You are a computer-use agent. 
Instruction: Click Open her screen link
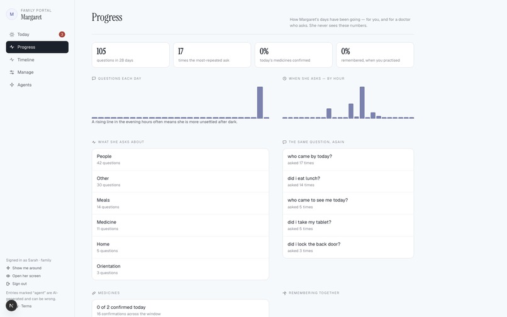(23, 276)
